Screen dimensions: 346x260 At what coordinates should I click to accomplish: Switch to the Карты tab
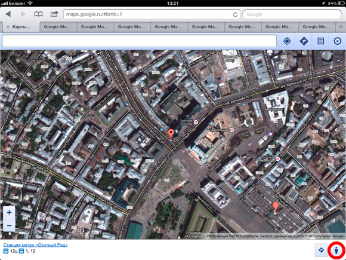[x=21, y=27]
